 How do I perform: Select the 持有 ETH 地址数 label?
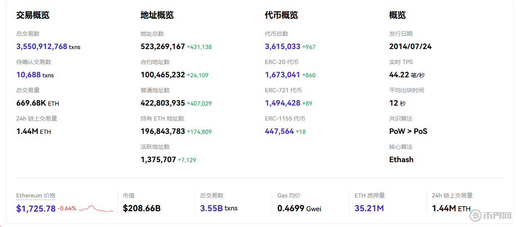point(162,118)
